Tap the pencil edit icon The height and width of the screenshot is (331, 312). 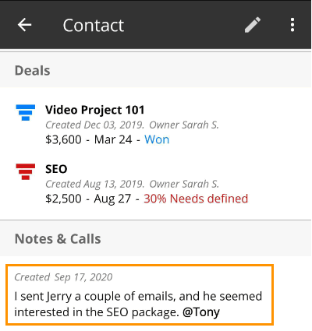pos(253,25)
